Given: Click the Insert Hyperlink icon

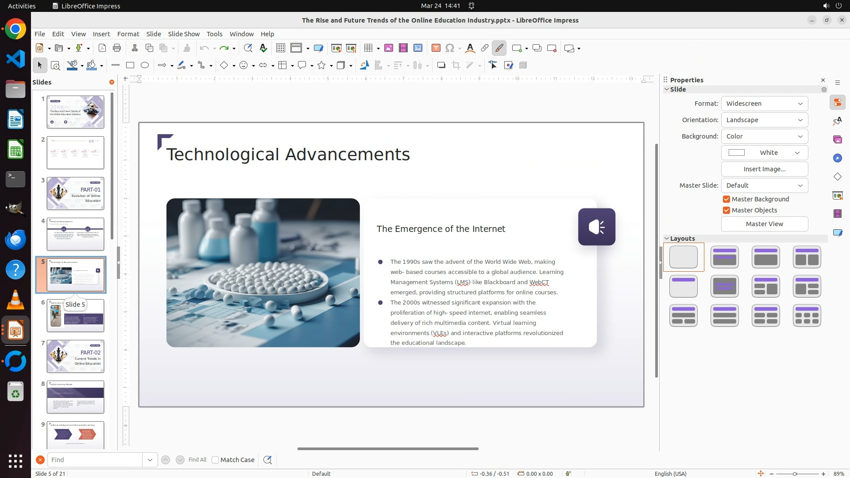Looking at the screenshot, I should coord(484,48).
